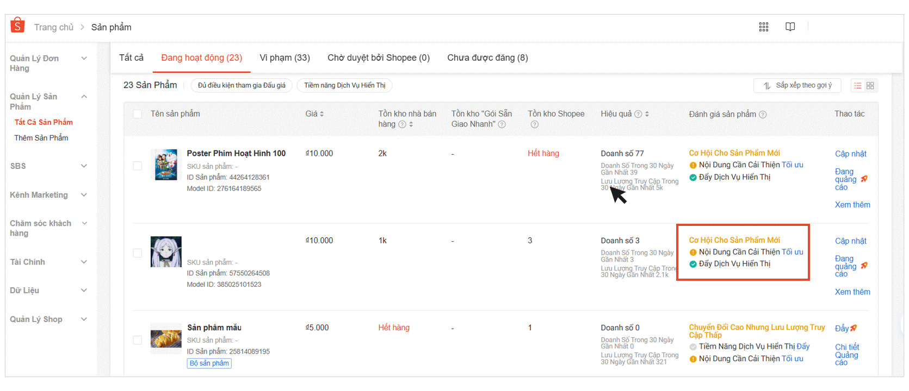This screenshot has height=391, width=909.
Task: Filter by Đủ điều kiện tham gia Đấu giá
Action: pyautogui.click(x=242, y=86)
